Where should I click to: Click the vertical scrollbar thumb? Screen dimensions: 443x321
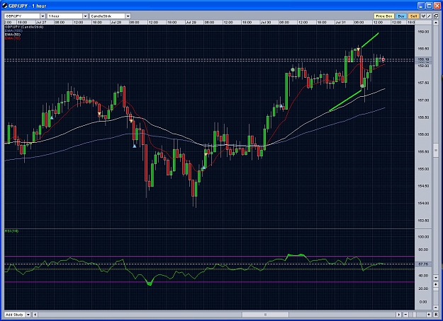pyautogui.click(x=436, y=151)
